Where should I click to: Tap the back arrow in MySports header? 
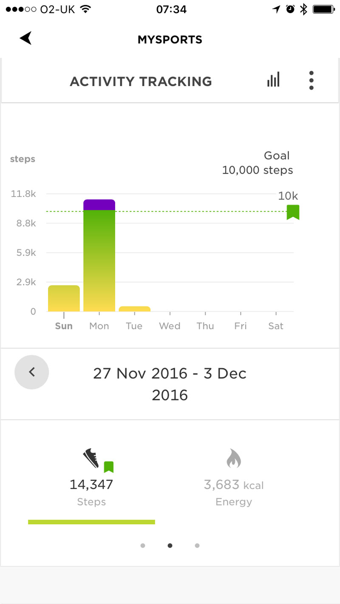[26, 39]
